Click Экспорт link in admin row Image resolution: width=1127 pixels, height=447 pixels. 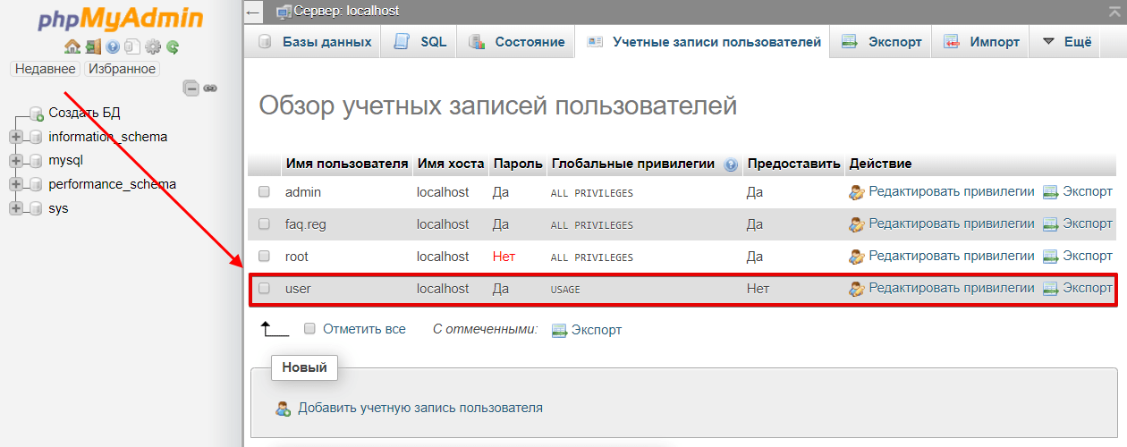coord(1087,191)
